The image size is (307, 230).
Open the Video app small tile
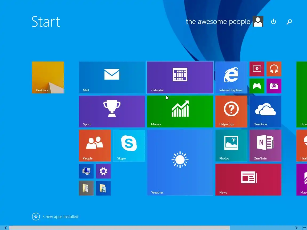click(x=257, y=69)
